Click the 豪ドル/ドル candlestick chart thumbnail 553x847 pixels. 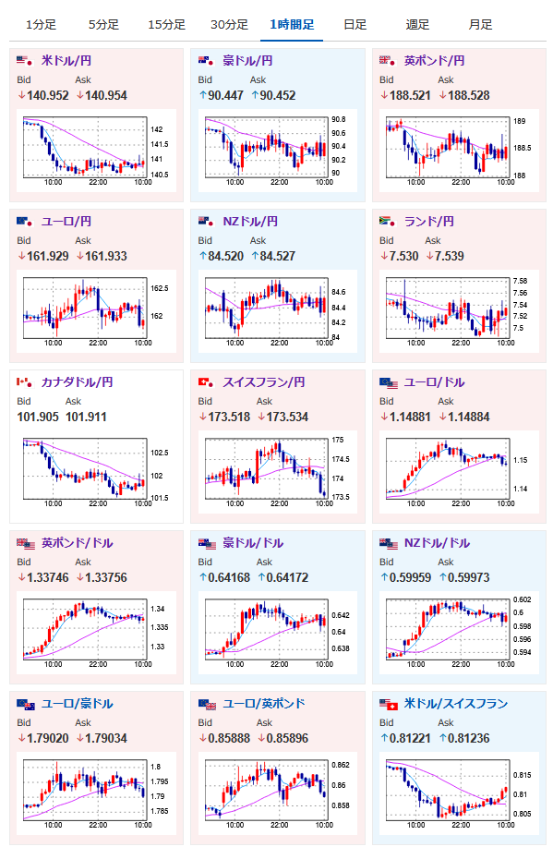(274, 633)
